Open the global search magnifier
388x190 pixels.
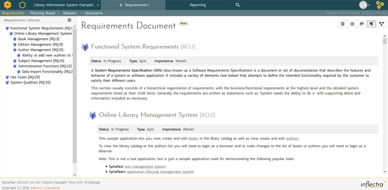pyautogui.click(x=238, y=5)
